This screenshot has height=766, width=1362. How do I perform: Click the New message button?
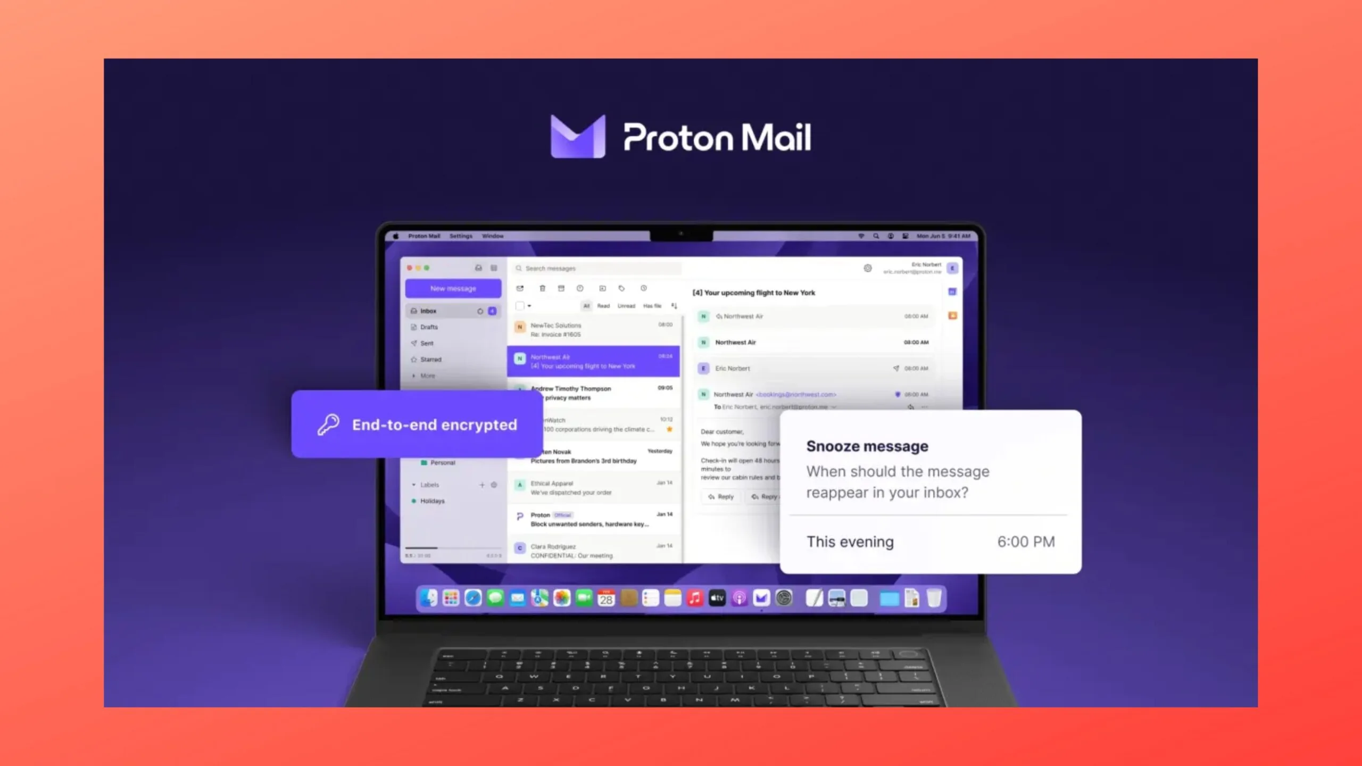[x=454, y=288]
